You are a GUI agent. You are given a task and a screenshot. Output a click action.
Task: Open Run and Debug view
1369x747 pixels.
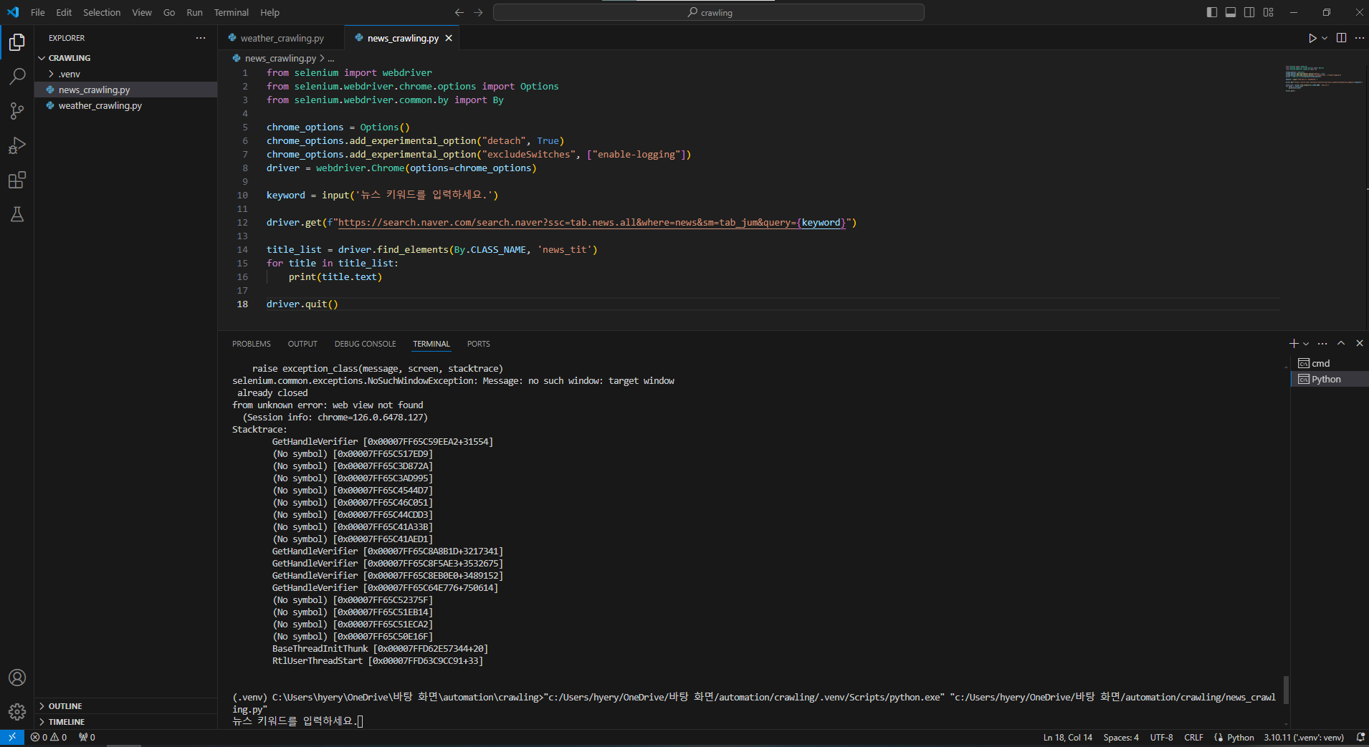point(17,145)
